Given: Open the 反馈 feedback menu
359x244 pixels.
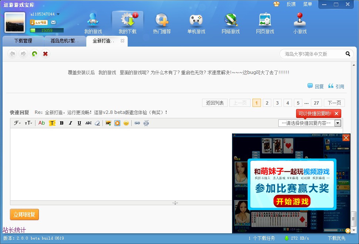Looking at the screenshot, I should (291, 4).
